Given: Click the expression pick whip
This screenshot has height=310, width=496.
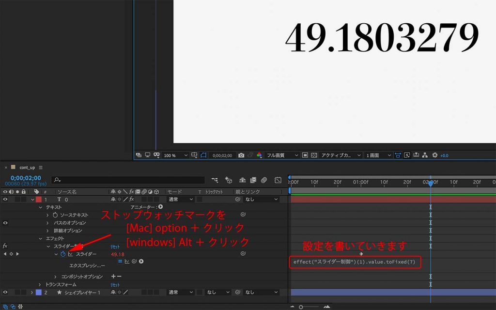Looking at the screenshot, I should 134,261.
